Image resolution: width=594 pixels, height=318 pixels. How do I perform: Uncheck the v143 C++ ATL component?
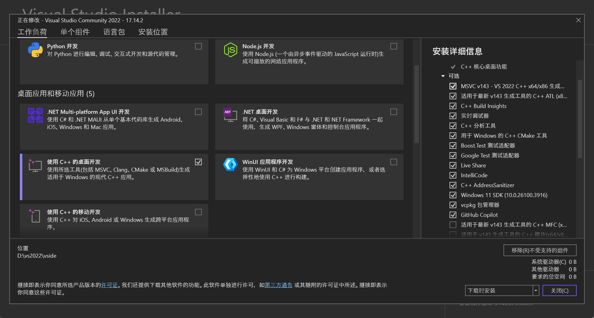tap(453, 96)
